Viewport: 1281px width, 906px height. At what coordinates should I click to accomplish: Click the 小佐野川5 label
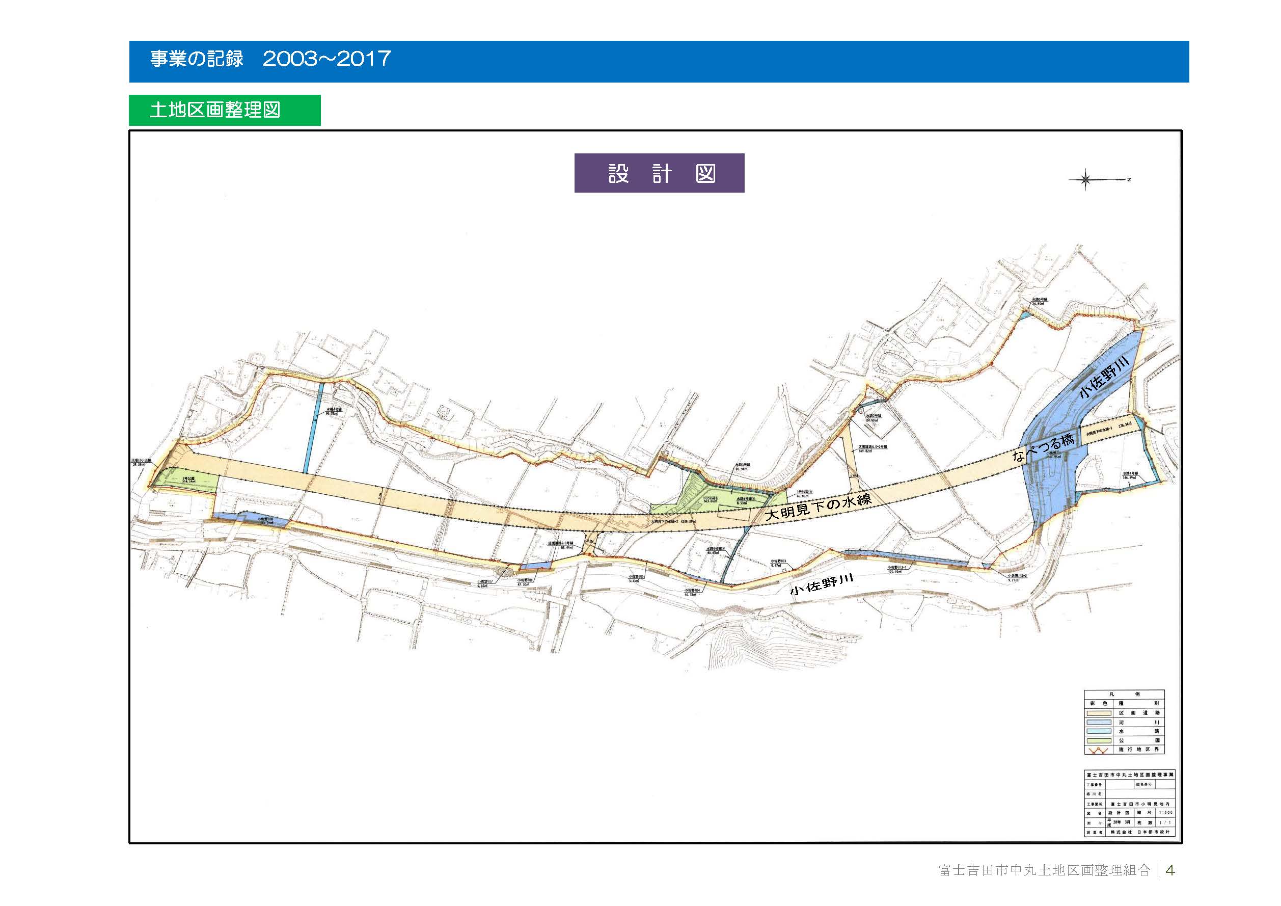[x=637, y=579]
